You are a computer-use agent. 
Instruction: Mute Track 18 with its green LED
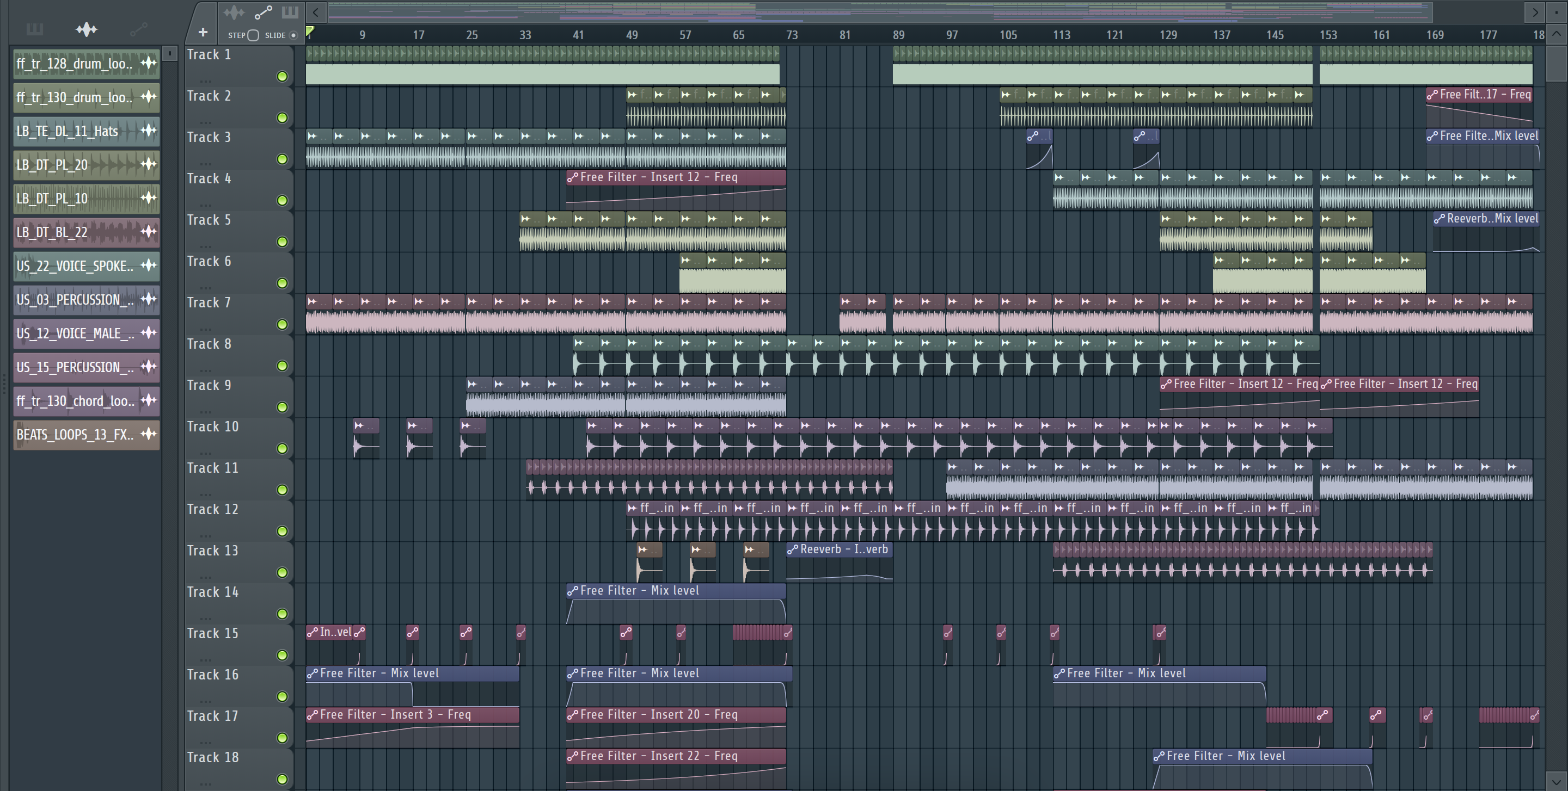tap(282, 780)
